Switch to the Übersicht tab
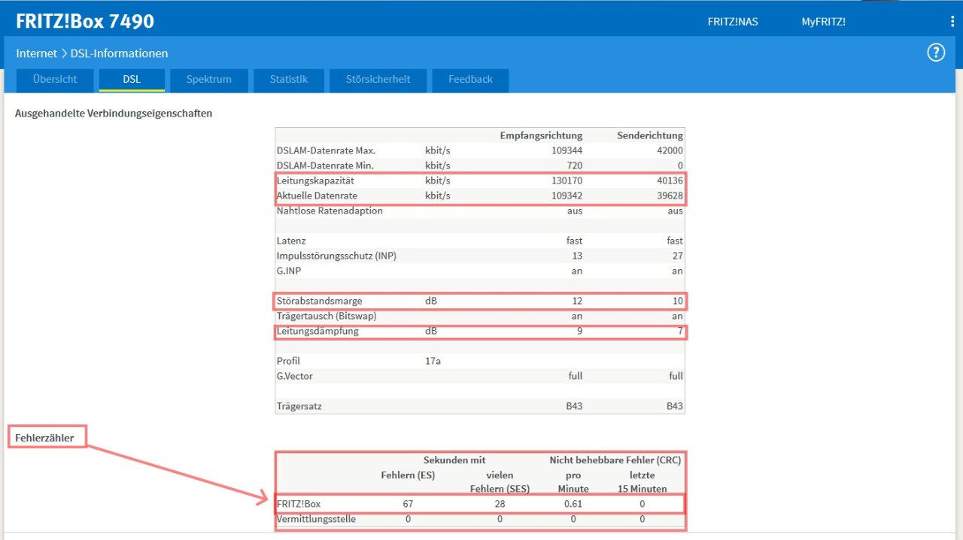This screenshot has height=540, width=963. coord(55,80)
